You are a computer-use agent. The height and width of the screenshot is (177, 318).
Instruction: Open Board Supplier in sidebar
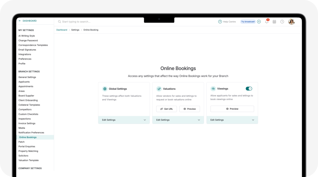(26, 96)
